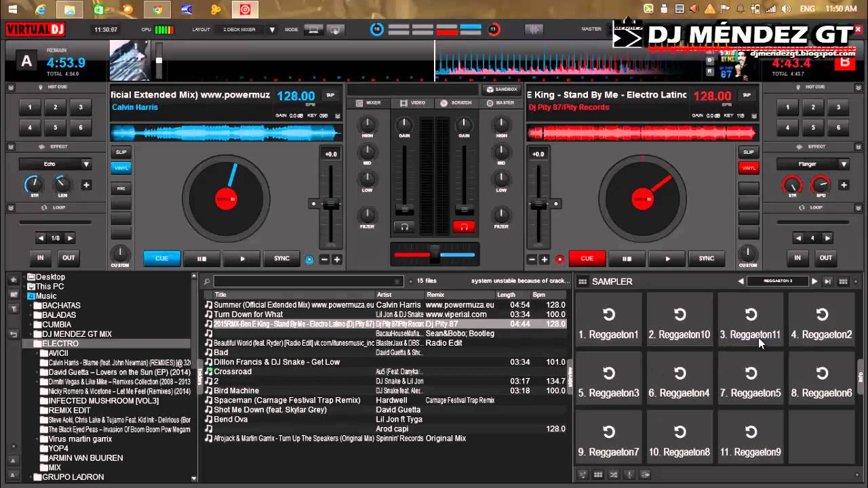Trigger sampler pad 6. Reggaeton4

679,380
